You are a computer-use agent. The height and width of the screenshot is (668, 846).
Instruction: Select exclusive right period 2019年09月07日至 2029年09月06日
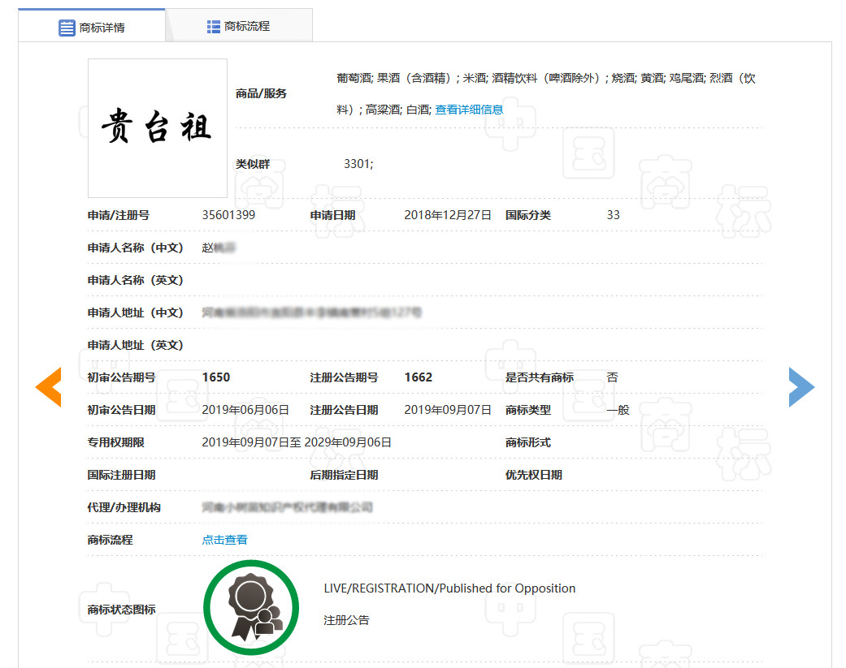[297, 442]
